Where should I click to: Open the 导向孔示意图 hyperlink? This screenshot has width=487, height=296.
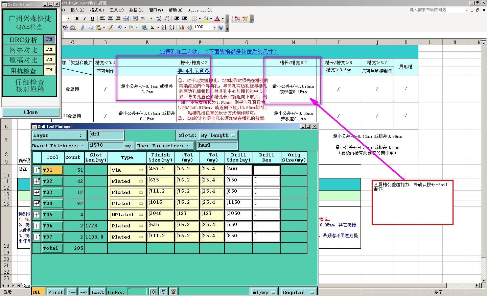click(193, 71)
